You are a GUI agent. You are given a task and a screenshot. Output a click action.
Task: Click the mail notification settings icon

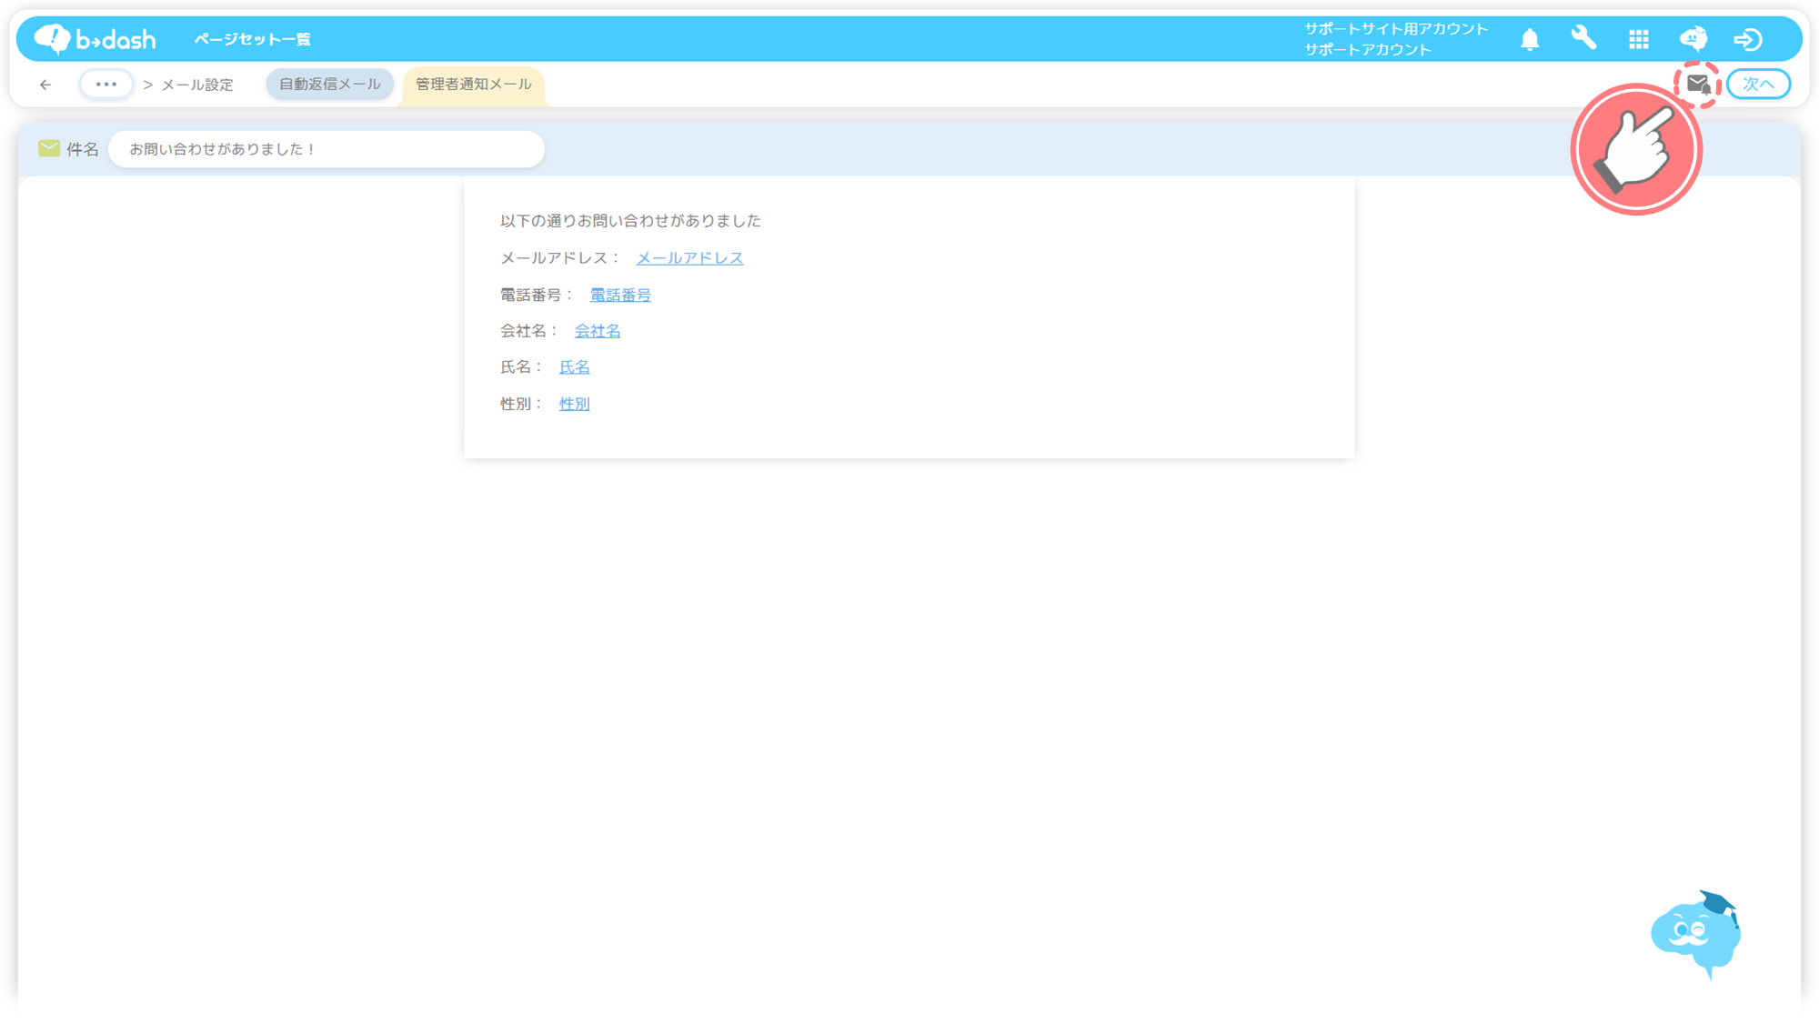click(1698, 85)
